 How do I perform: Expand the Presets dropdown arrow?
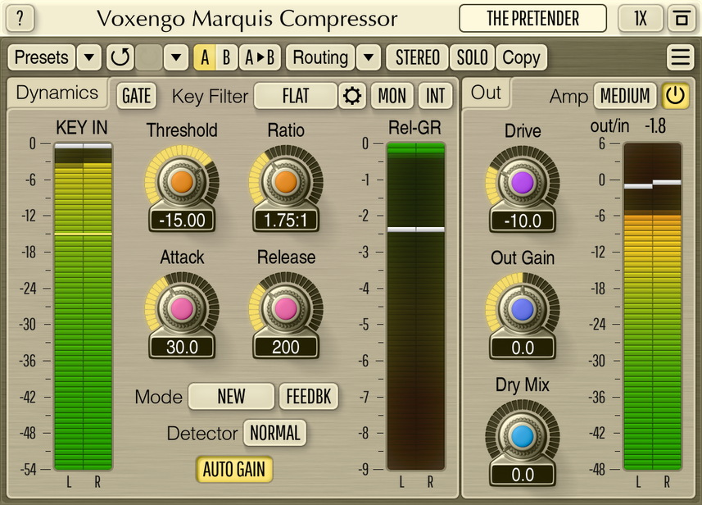click(89, 57)
